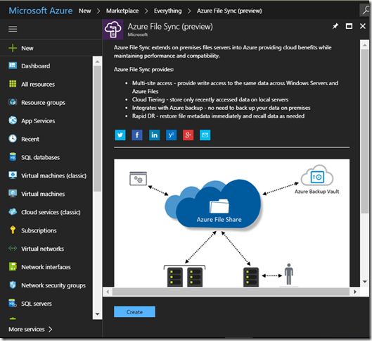This screenshot has width=372, height=341.
Task: Share on Google Plus icon
Action: click(x=188, y=135)
